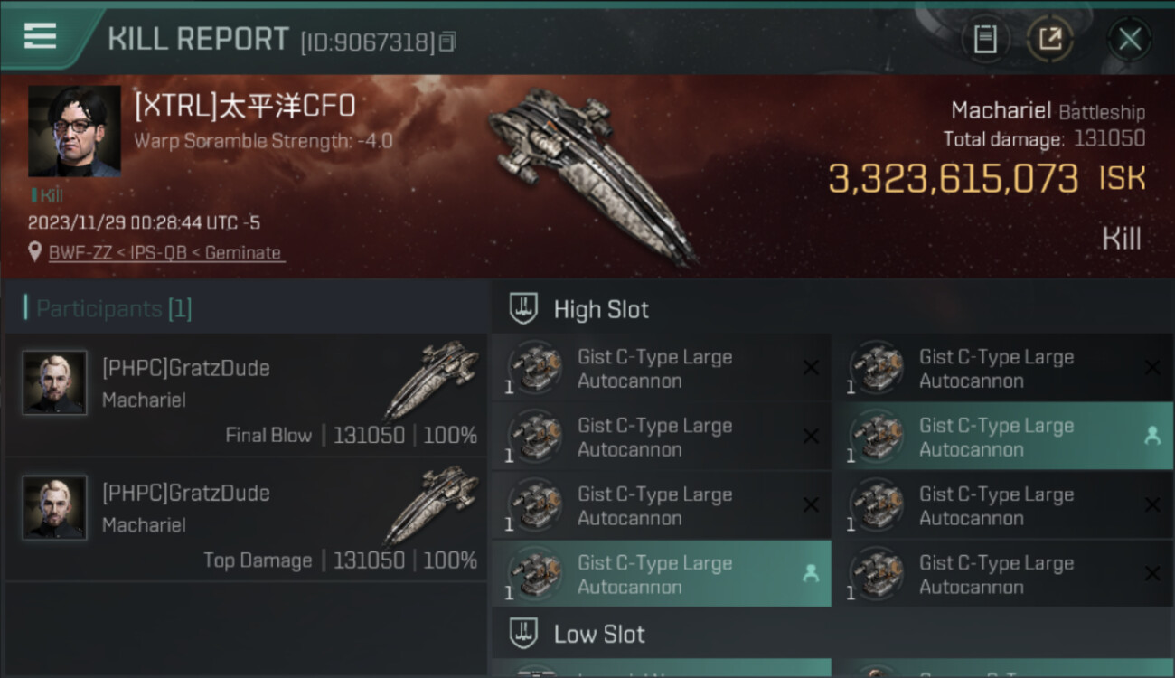1175x678 pixels.
Task: Click the Low Slot section icon
Action: pos(525,634)
